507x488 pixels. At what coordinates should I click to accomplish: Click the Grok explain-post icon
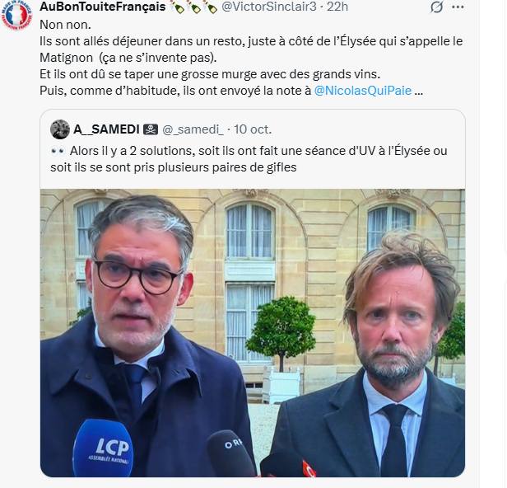point(436,7)
